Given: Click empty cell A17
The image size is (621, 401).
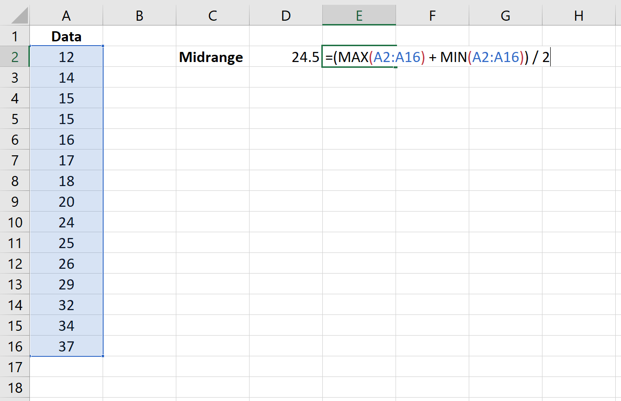Looking at the screenshot, I should click(x=66, y=367).
